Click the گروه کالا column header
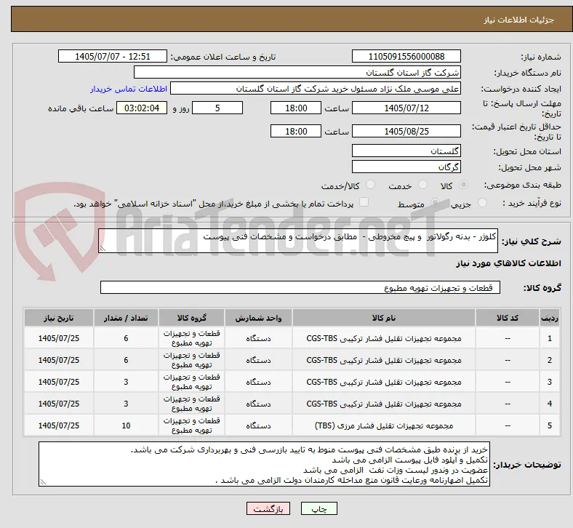573x528 pixels. tap(191, 318)
